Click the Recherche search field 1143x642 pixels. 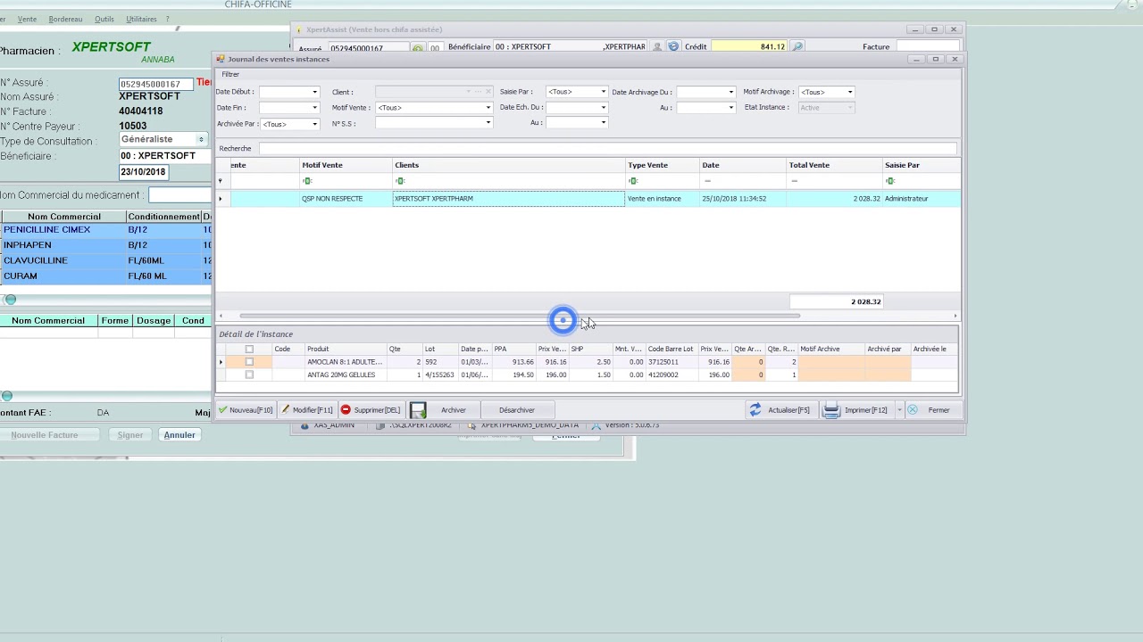[607, 149]
